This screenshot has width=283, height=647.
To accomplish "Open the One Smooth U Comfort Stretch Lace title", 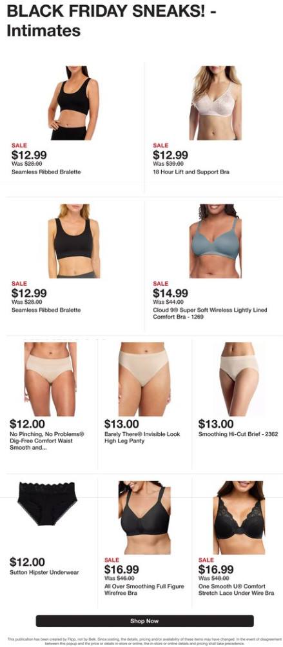I will click(x=236, y=590).
